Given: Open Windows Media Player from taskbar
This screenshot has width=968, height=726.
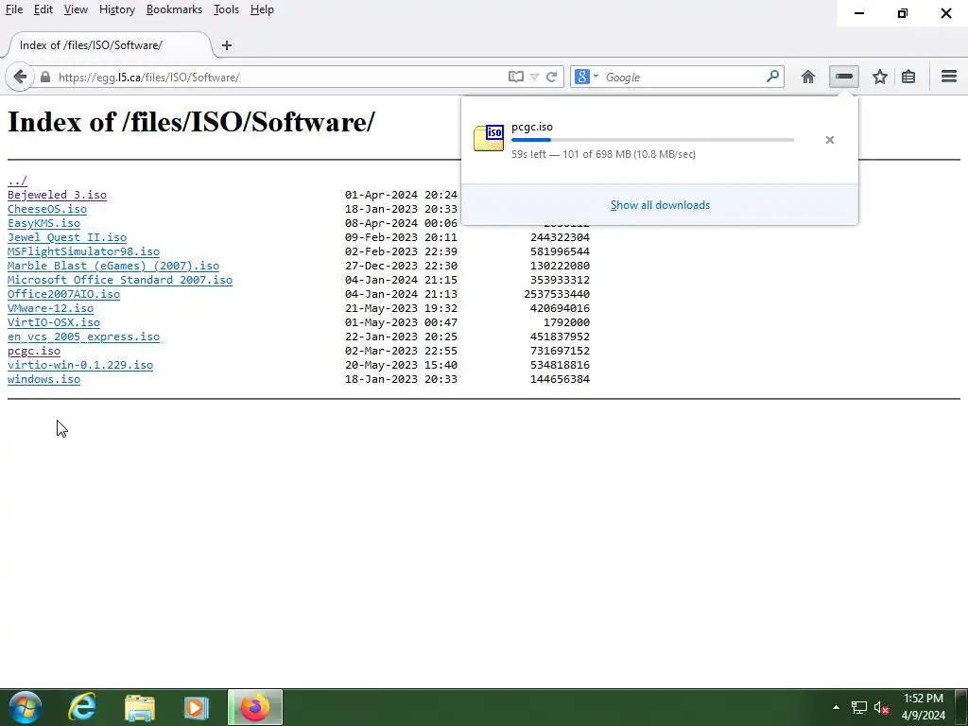Looking at the screenshot, I should pyautogui.click(x=197, y=707).
